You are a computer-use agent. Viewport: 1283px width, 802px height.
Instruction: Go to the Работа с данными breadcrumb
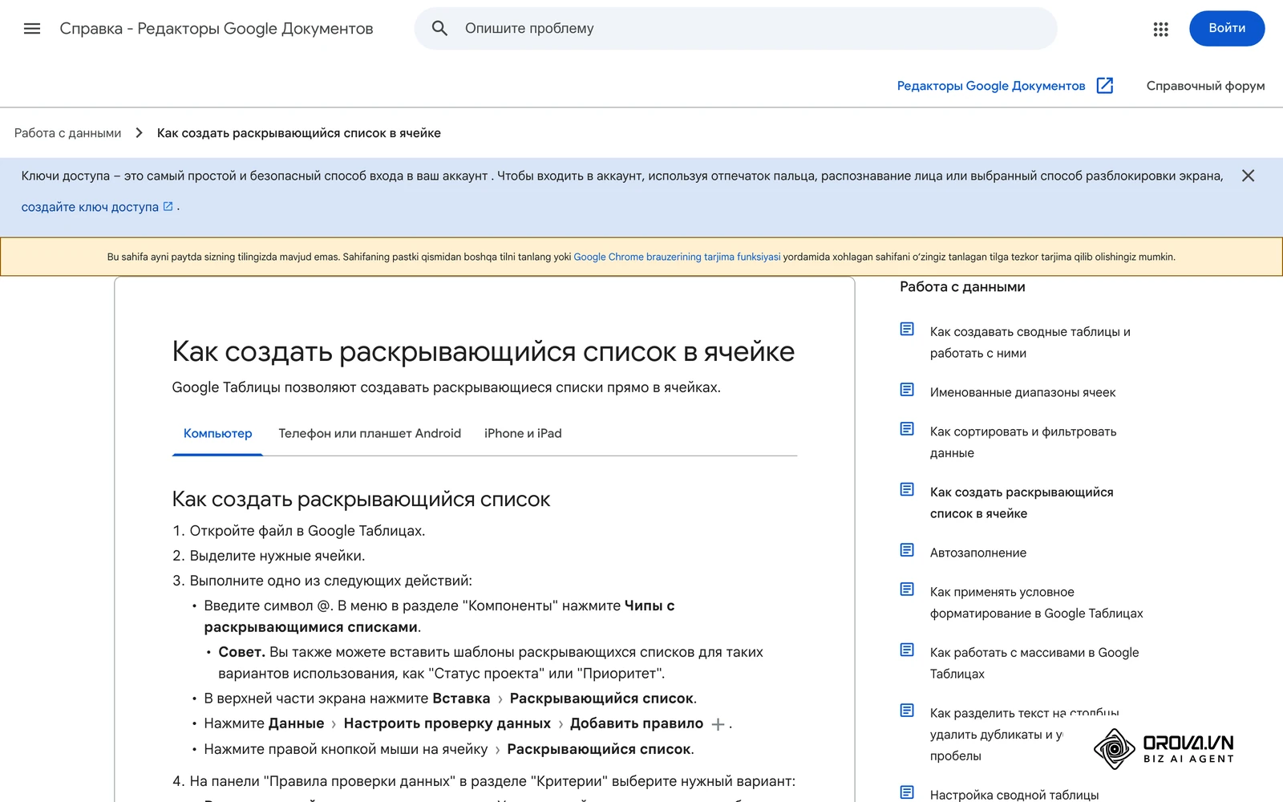click(68, 133)
